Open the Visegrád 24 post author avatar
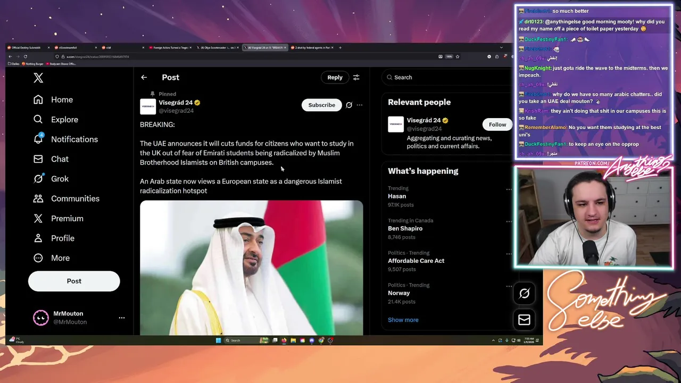The width and height of the screenshot is (681, 383). click(x=148, y=106)
